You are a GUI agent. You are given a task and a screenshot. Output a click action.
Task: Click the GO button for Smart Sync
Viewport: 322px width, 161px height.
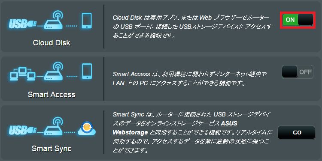297,133
